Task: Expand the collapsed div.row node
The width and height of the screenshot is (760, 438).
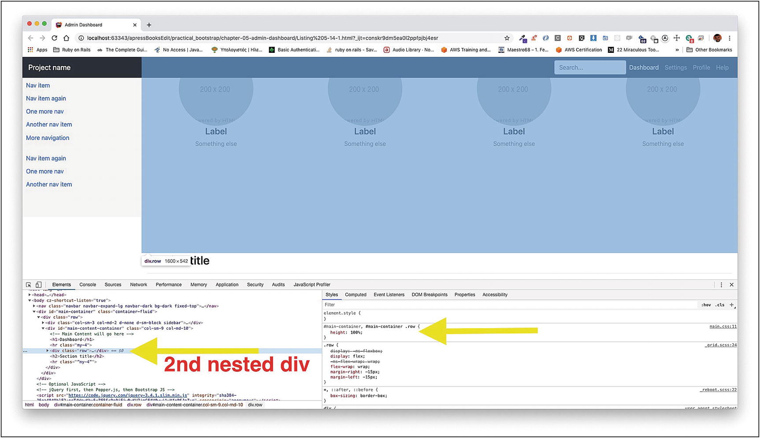Action: pyautogui.click(x=48, y=351)
